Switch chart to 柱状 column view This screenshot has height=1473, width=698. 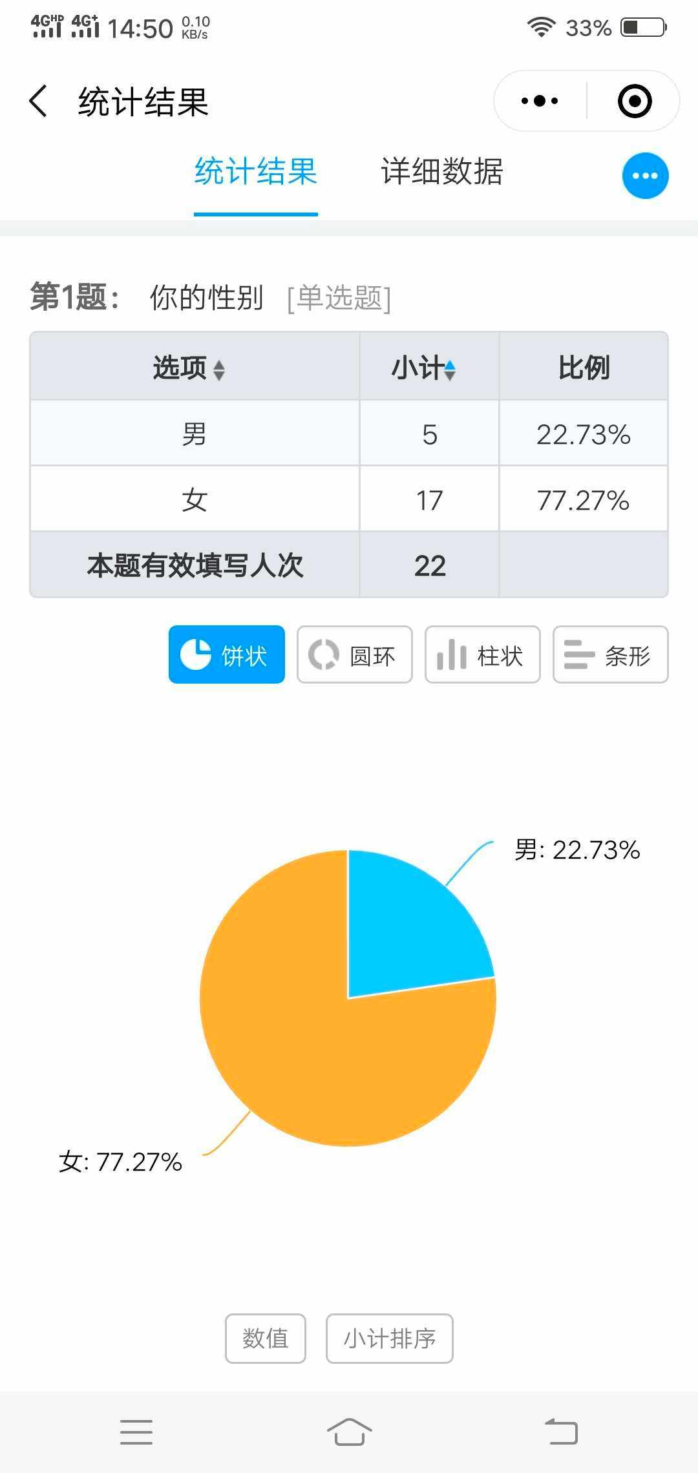coord(482,654)
